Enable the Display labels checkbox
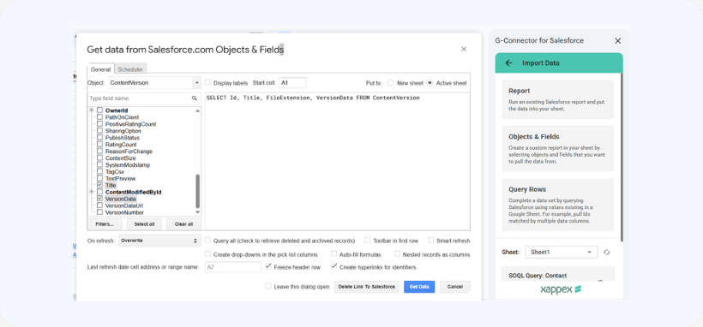This screenshot has height=327, width=703. (x=208, y=83)
